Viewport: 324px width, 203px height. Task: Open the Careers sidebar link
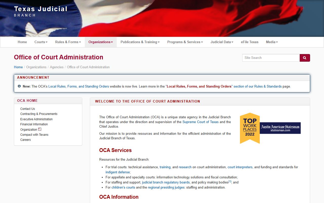tap(26, 140)
